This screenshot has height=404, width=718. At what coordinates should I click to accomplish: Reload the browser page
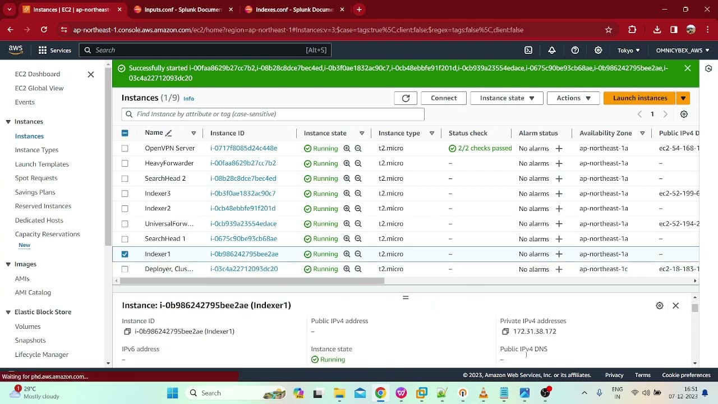pyautogui.click(x=44, y=30)
